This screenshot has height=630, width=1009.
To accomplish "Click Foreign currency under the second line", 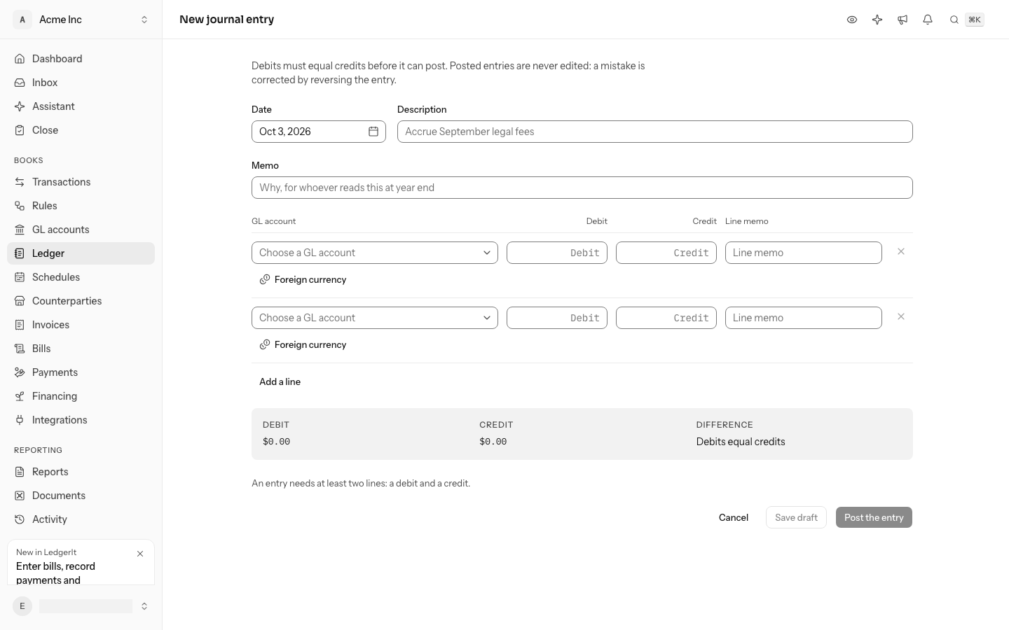I will coord(303,344).
